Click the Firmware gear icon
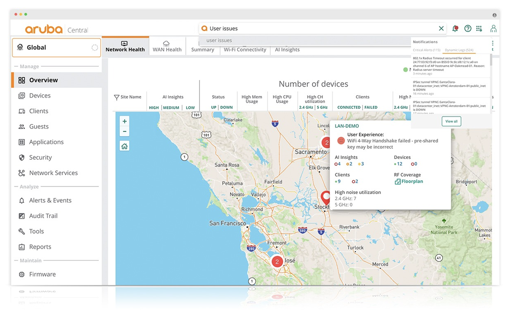507x315 pixels. [x=22, y=274]
